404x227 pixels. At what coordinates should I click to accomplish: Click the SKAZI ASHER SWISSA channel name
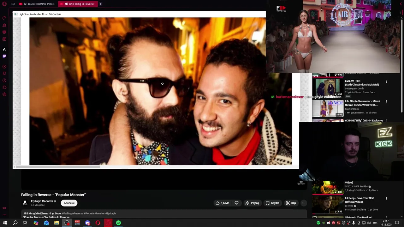356,186
